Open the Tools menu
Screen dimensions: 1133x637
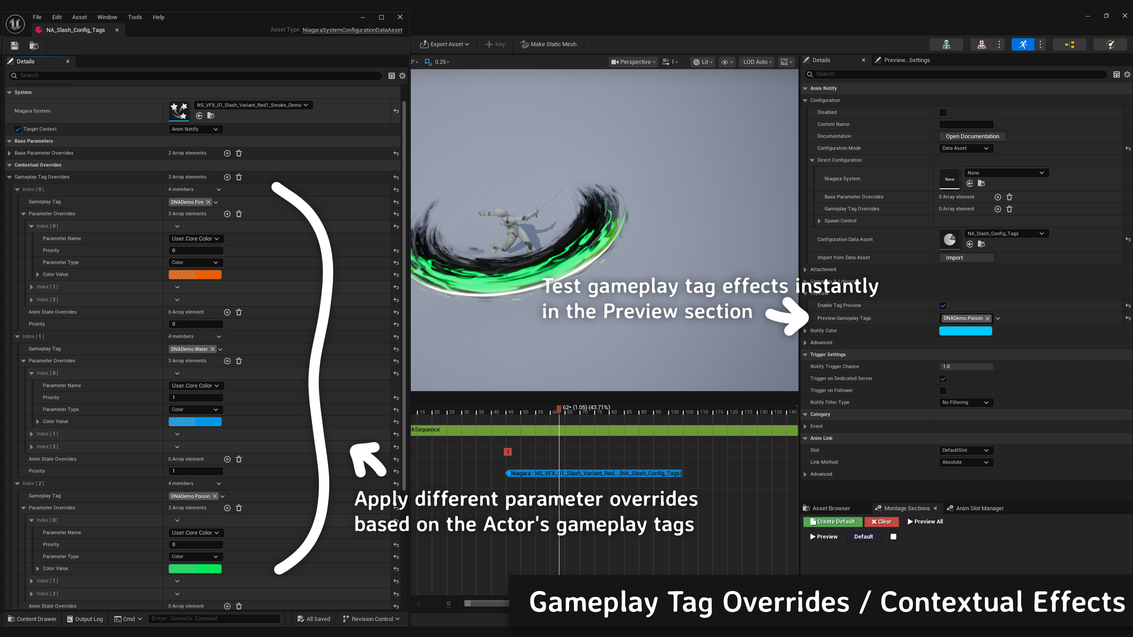pos(135,17)
